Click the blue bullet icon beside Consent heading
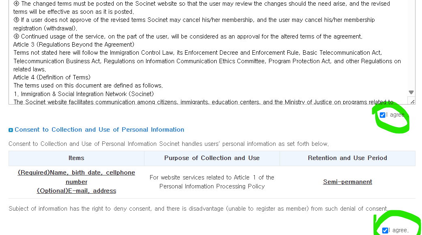422x235 pixels. [x=11, y=130]
